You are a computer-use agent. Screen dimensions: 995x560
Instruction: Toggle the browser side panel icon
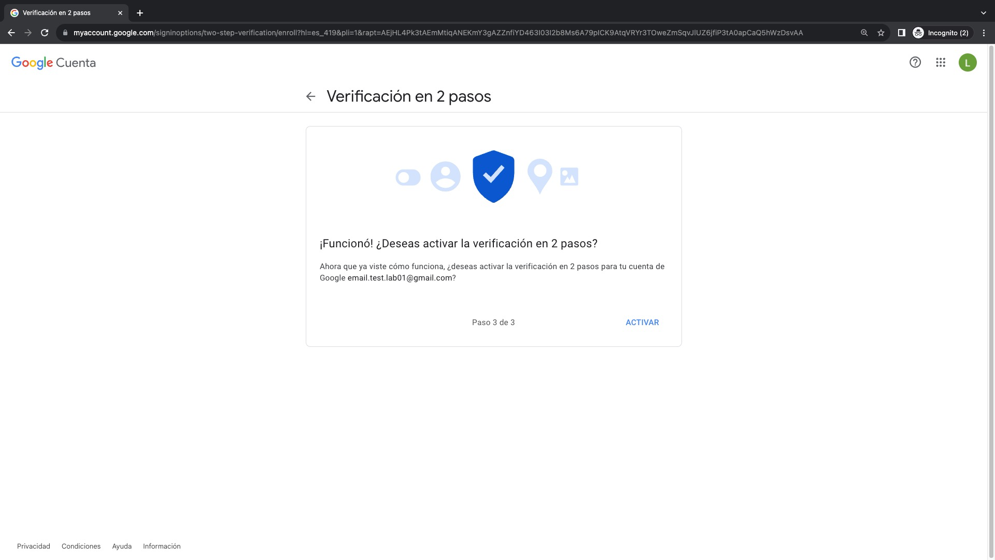(901, 33)
